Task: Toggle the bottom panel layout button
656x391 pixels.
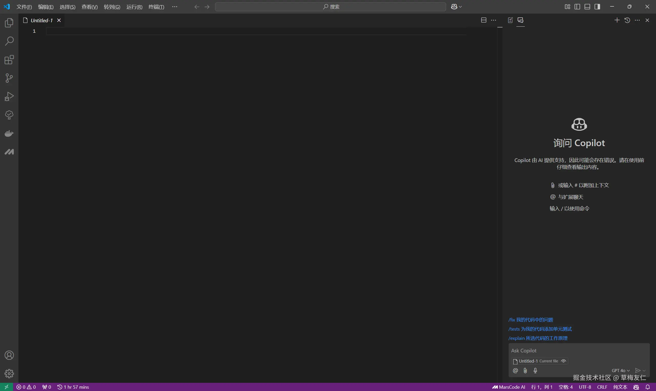Action: (587, 7)
